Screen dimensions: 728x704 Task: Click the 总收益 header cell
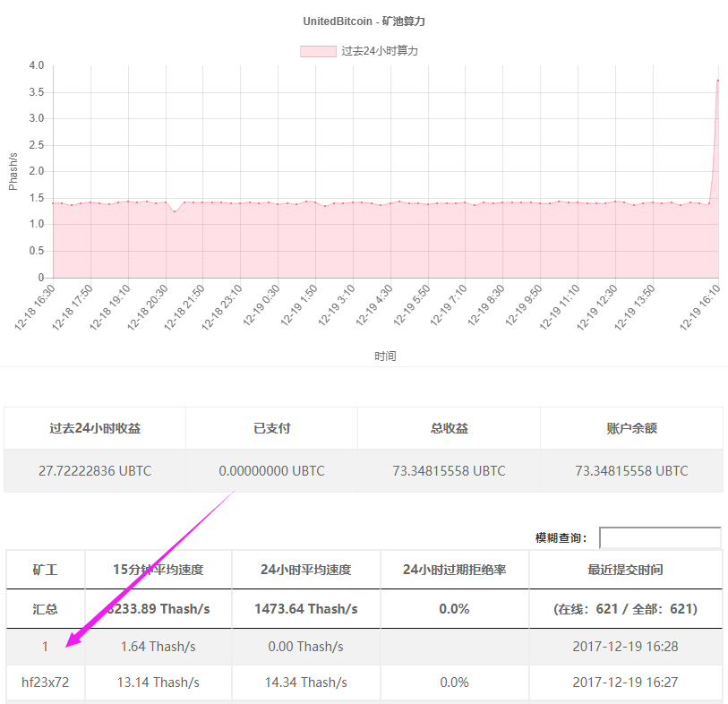pyautogui.click(x=449, y=428)
